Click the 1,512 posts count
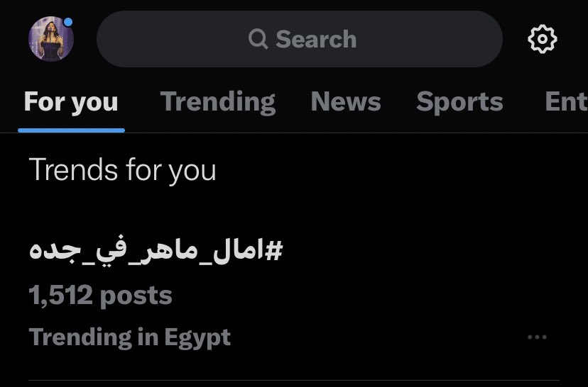This screenshot has height=387, width=588. [x=100, y=295]
